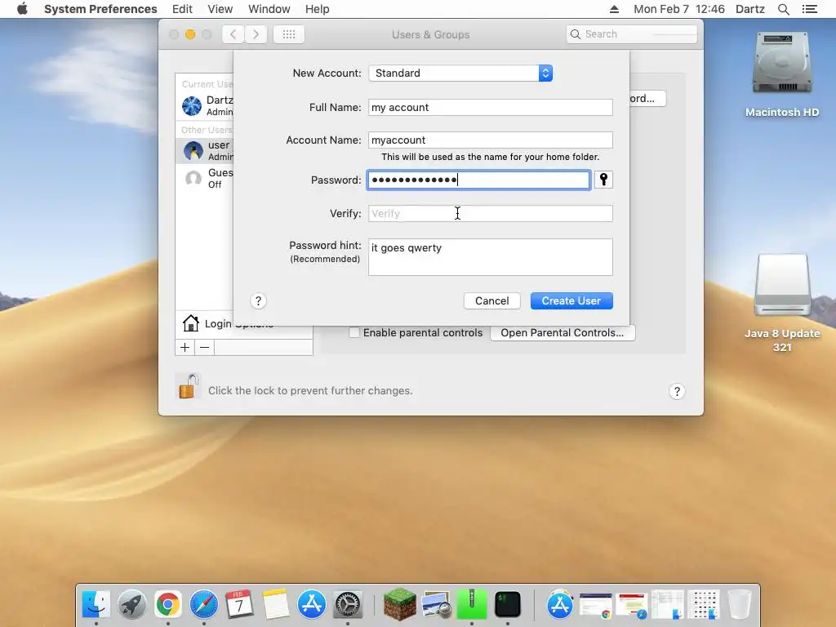Select Dartz in the users list

pyautogui.click(x=205, y=105)
